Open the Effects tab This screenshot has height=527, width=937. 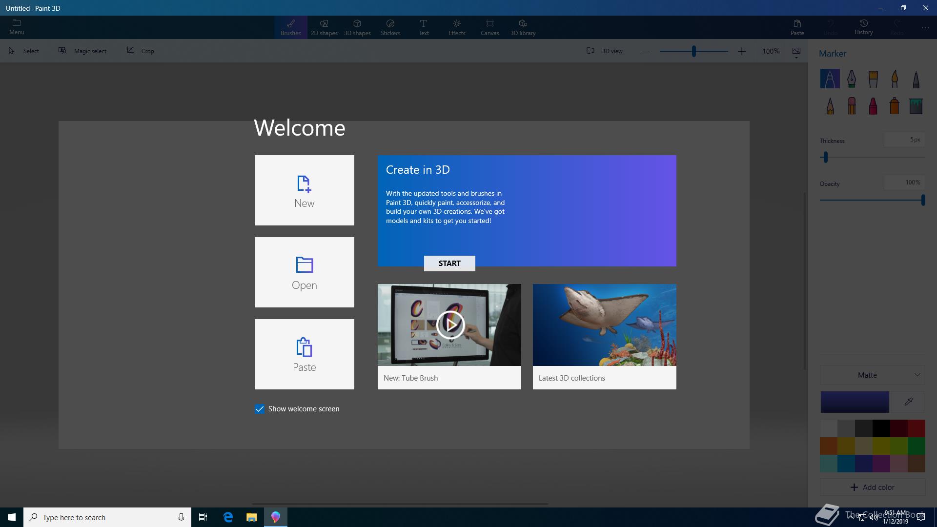pyautogui.click(x=457, y=27)
